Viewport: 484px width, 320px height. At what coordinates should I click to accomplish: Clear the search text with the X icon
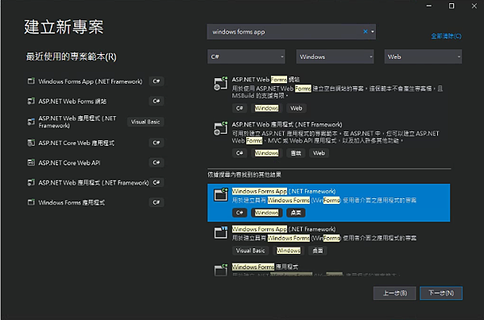coord(365,31)
